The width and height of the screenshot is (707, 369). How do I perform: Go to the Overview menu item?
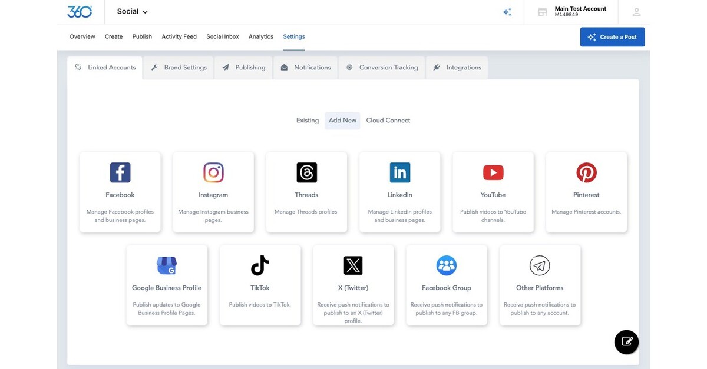tap(82, 36)
